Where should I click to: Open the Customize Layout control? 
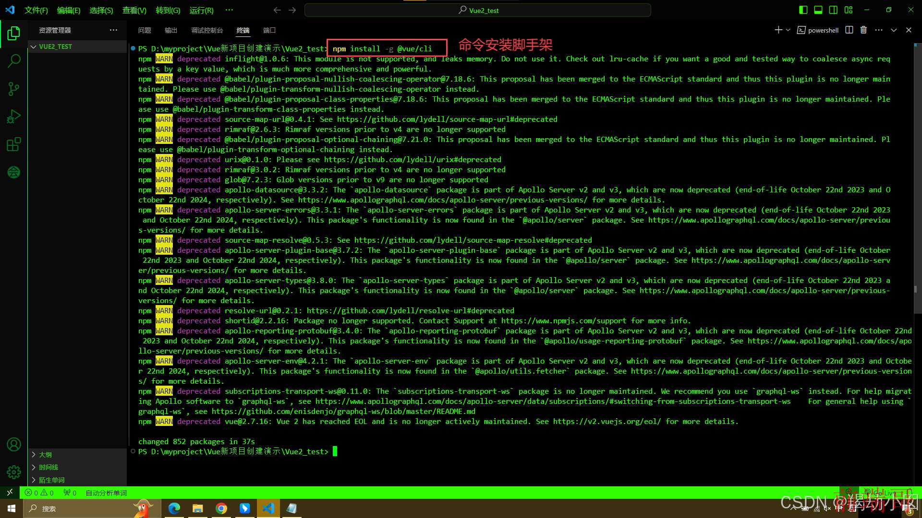(849, 10)
